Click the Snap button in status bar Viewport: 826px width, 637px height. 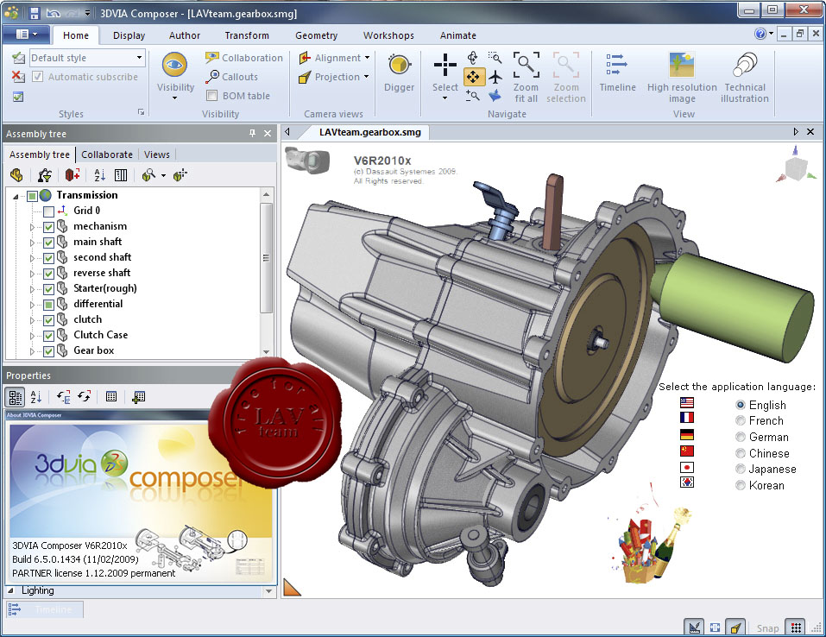point(767,628)
